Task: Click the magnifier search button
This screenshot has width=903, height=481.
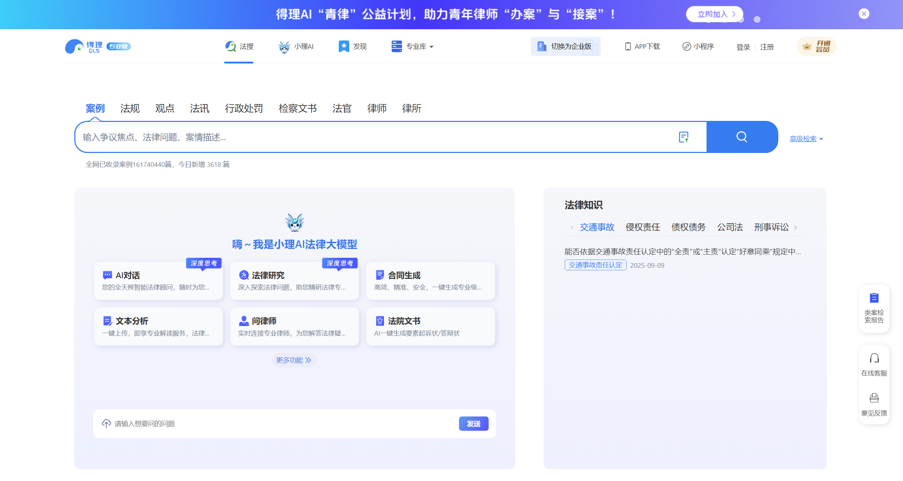Action: (742, 137)
